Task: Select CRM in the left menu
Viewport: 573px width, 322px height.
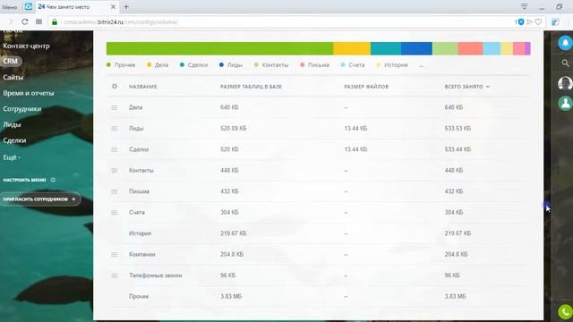Action: point(11,62)
